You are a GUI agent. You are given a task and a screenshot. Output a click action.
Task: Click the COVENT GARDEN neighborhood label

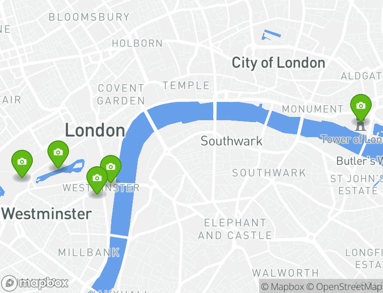coord(121,94)
